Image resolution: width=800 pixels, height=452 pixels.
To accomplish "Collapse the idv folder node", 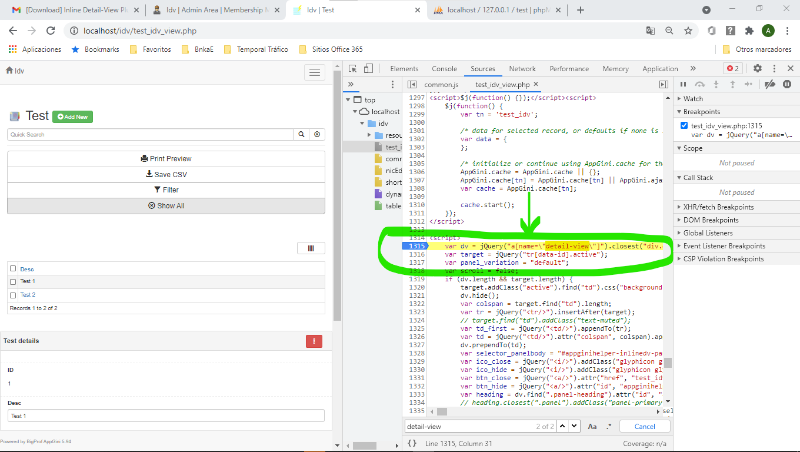I will [362, 124].
